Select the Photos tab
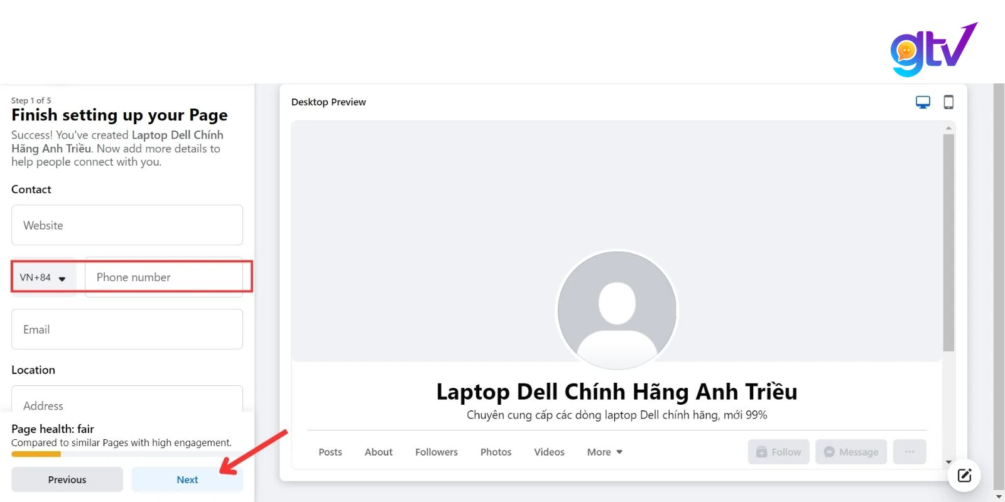 [496, 452]
